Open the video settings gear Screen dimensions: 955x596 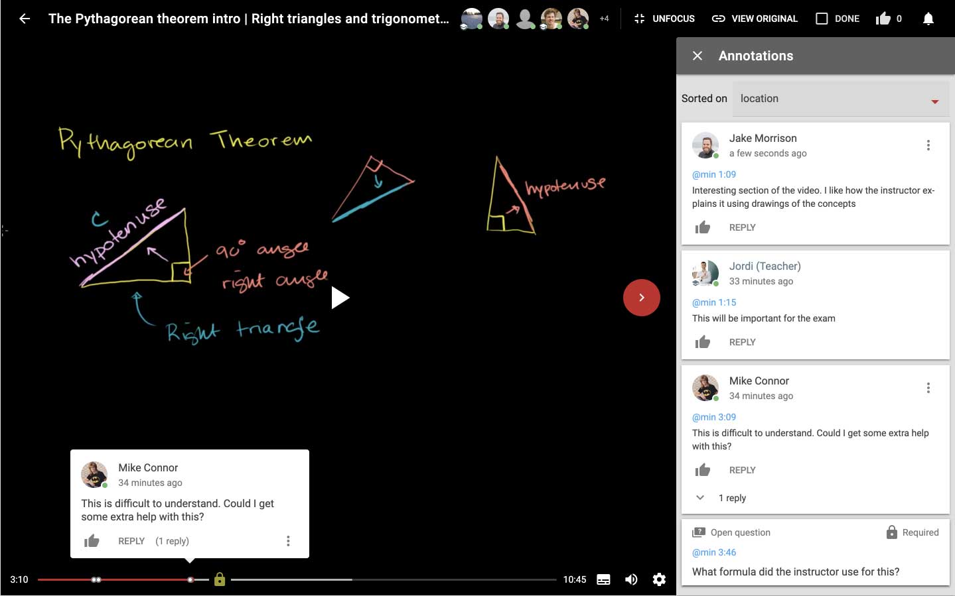658,579
